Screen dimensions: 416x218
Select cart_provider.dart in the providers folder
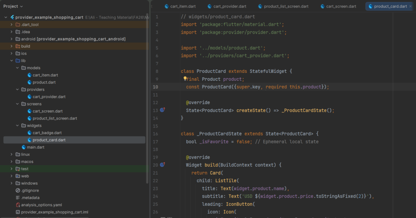(49, 96)
